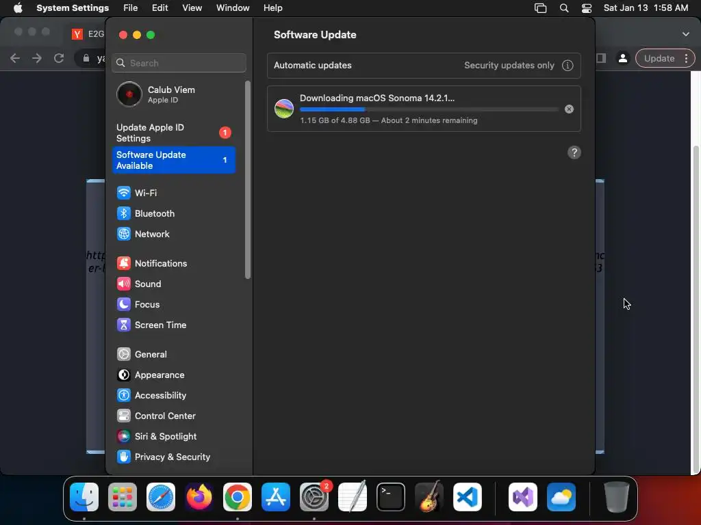Image resolution: width=701 pixels, height=525 pixels.
Task: Click Chrome Update button
Action: 659,59
